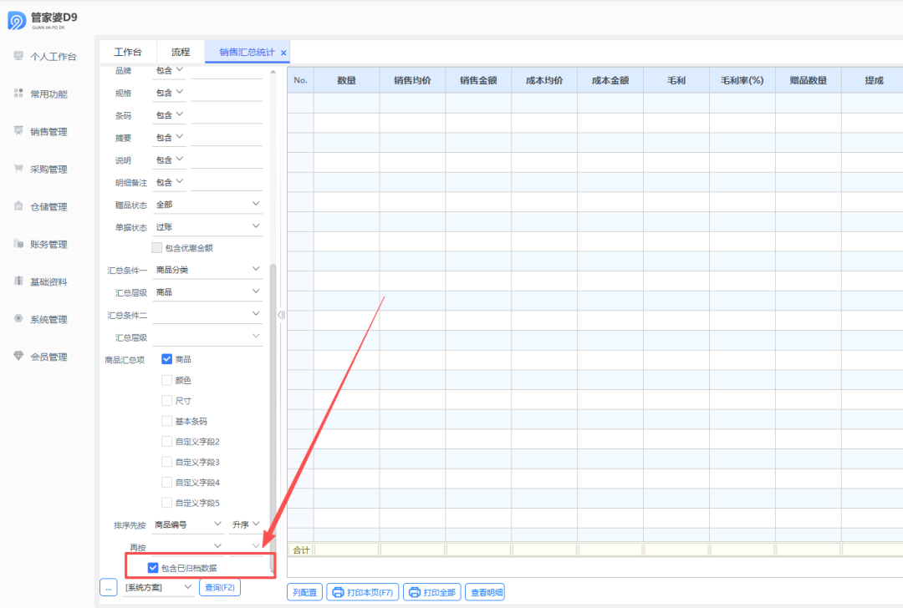The image size is (903, 608).
Task: Open 明细备注 condition dropdown
Action: 169,182
